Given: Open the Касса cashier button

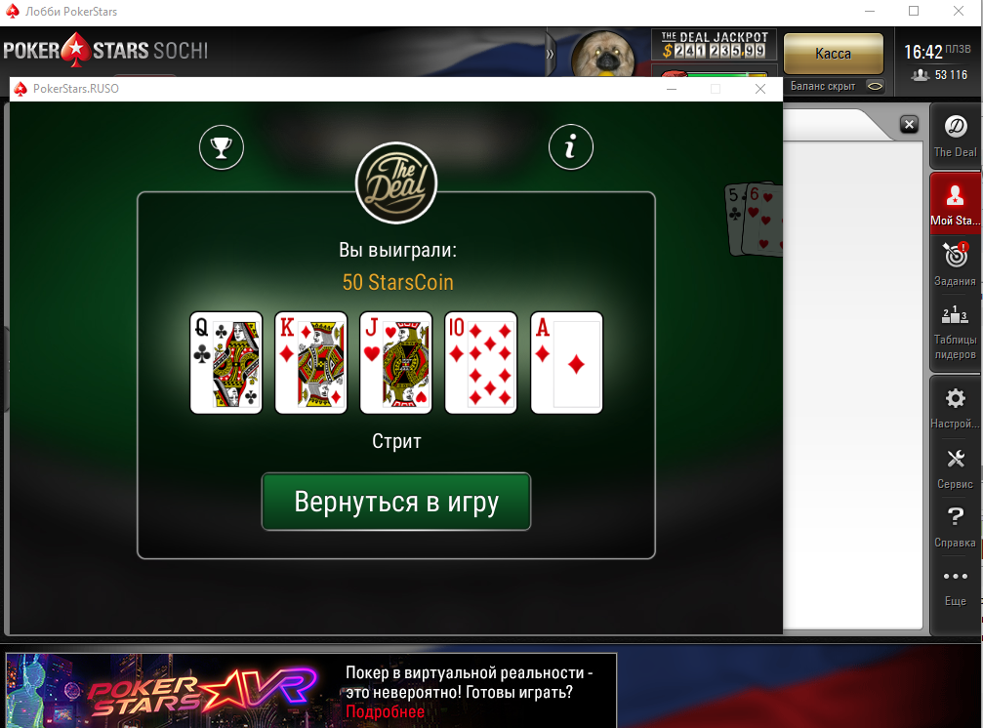Looking at the screenshot, I should tap(834, 54).
